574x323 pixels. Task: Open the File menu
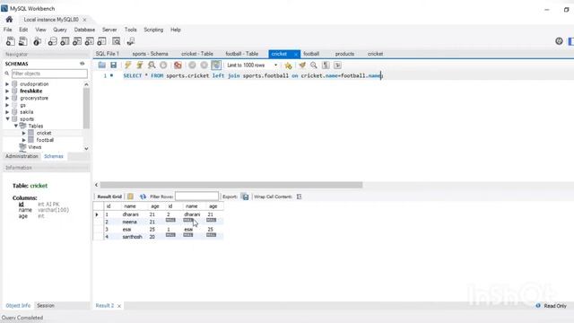point(8,30)
